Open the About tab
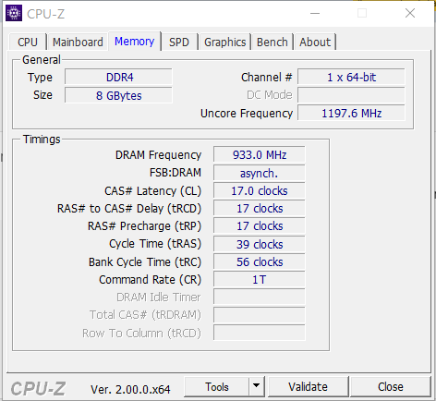 (x=315, y=42)
